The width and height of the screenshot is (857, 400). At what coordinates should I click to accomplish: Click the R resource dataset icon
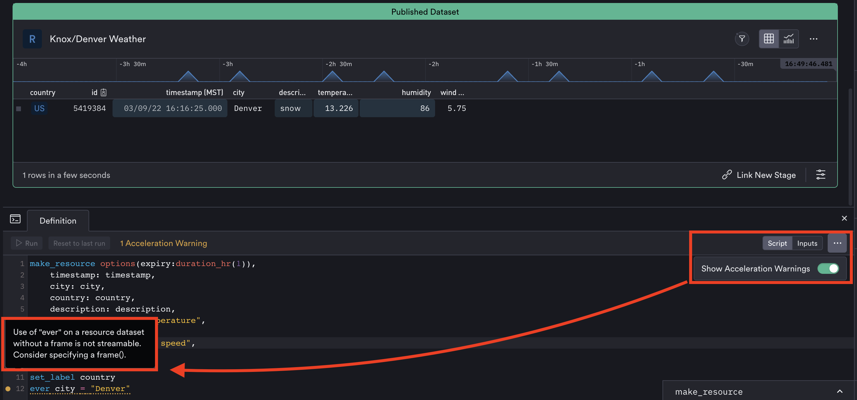32,39
